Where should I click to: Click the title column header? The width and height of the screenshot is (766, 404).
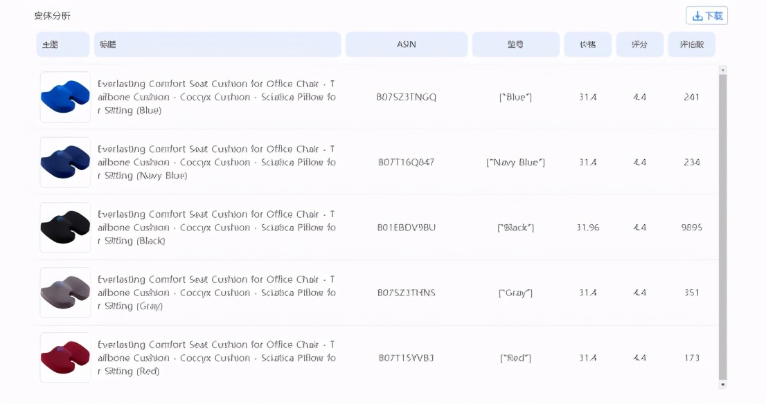click(x=217, y=44)
